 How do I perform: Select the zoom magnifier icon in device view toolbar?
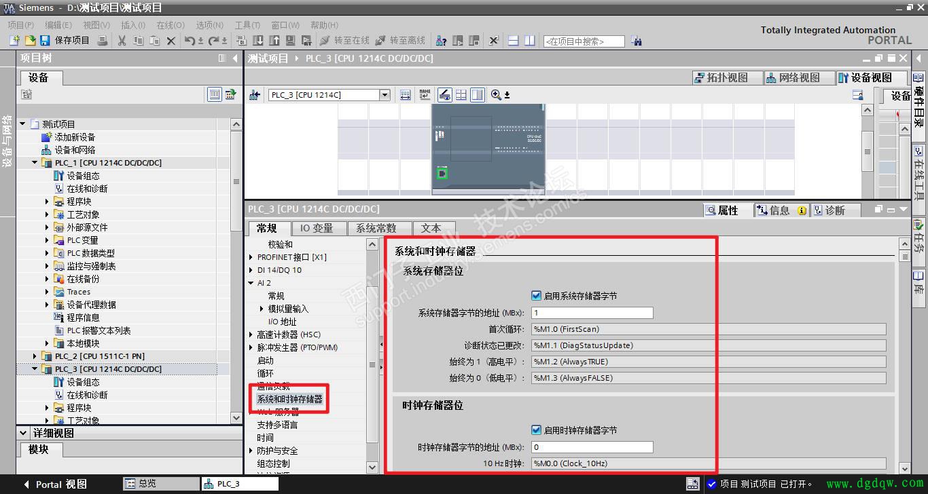pos(496,94)
